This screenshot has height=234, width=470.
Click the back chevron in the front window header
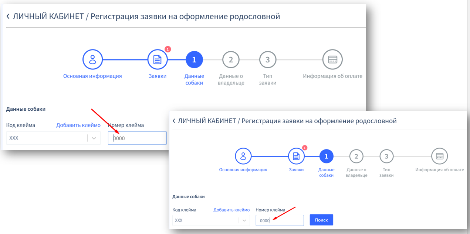click(x=174, y=121)
